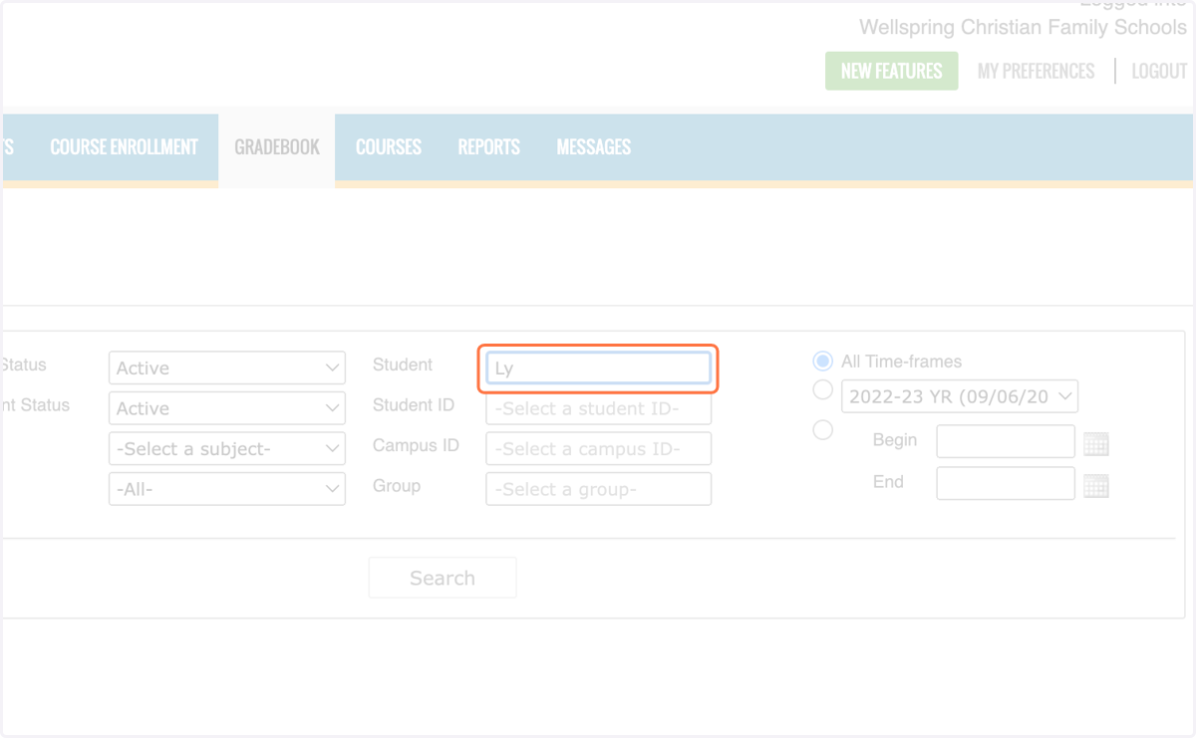
Task: Click the Campus ID selection field
Action: (x=598, y=449)
